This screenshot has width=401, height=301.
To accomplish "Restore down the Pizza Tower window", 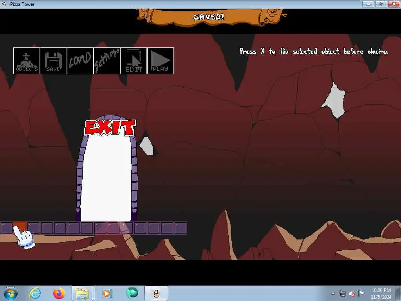I will click(381, 4).
